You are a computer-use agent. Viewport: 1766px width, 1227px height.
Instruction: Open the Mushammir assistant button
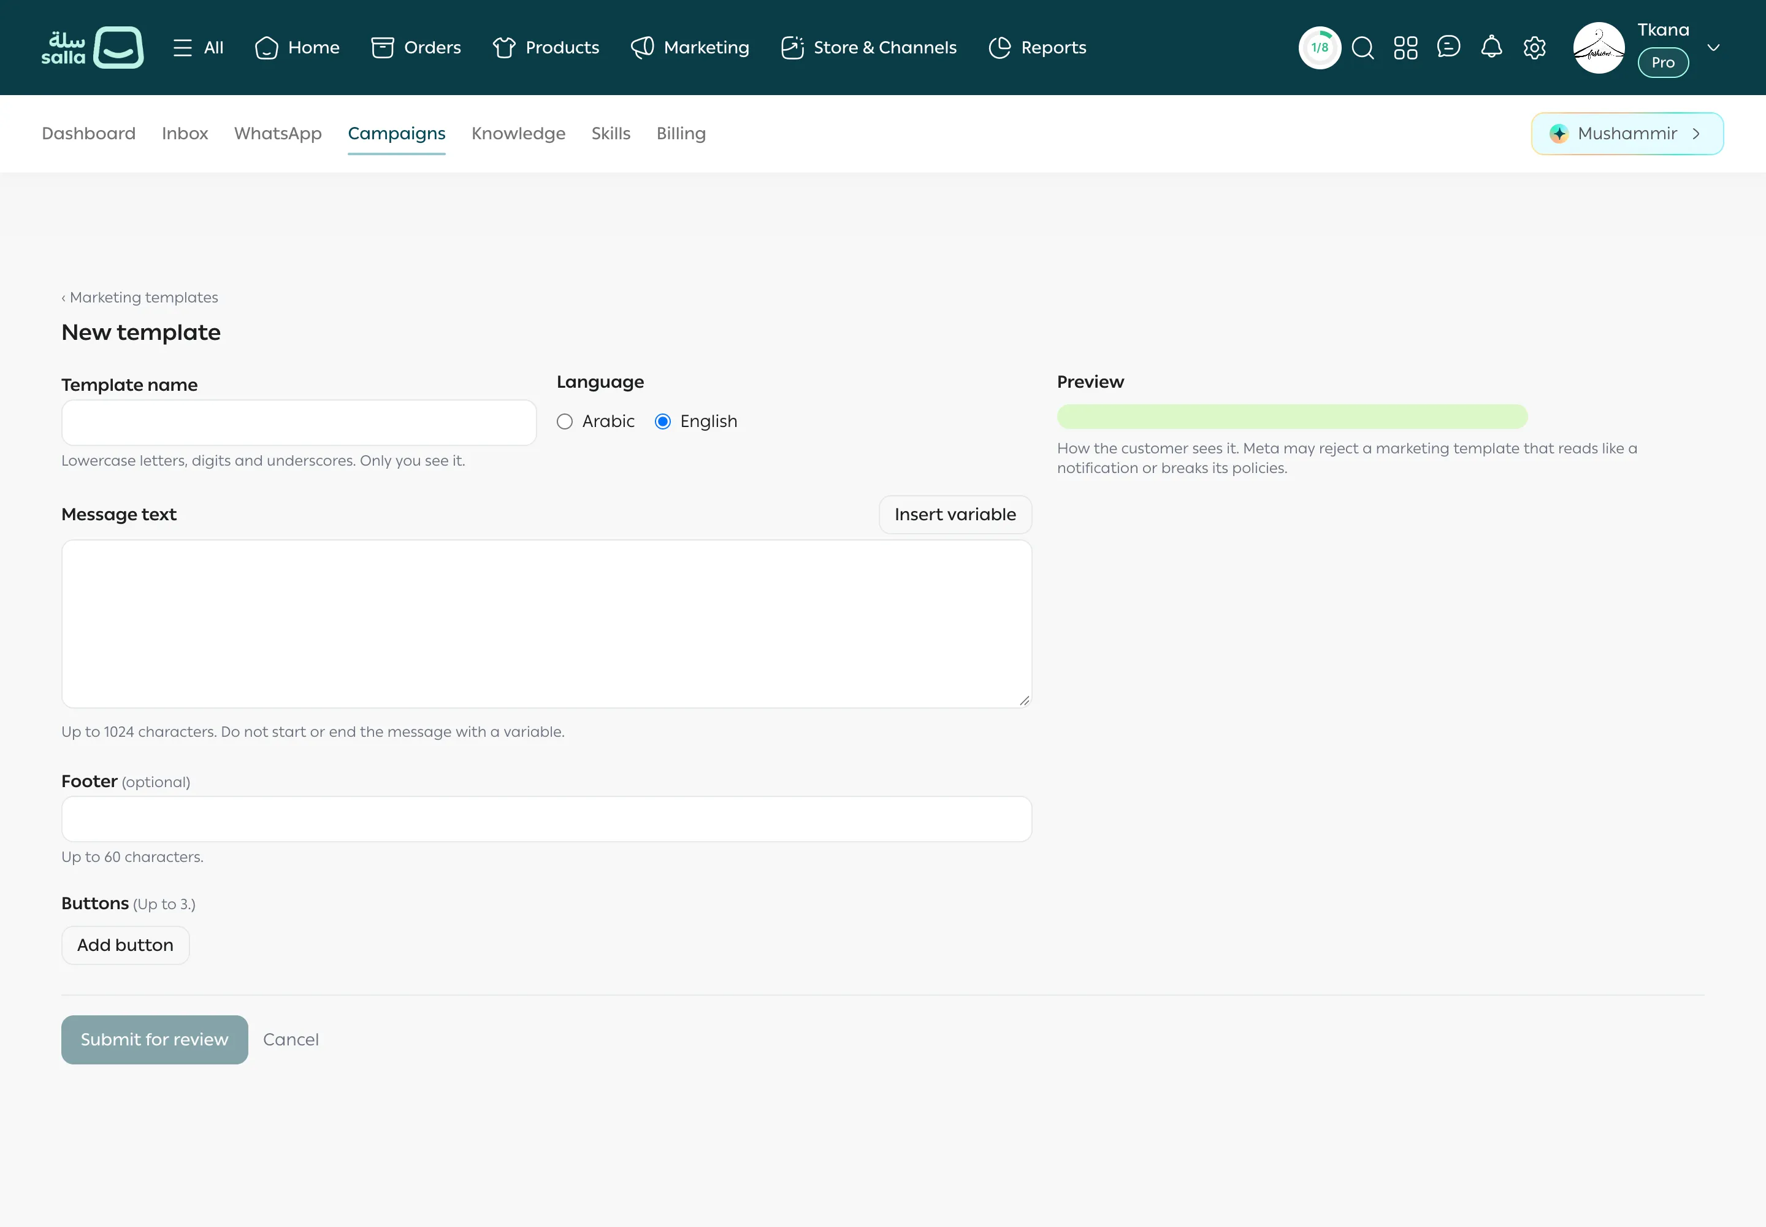[x=1627, y=134]
